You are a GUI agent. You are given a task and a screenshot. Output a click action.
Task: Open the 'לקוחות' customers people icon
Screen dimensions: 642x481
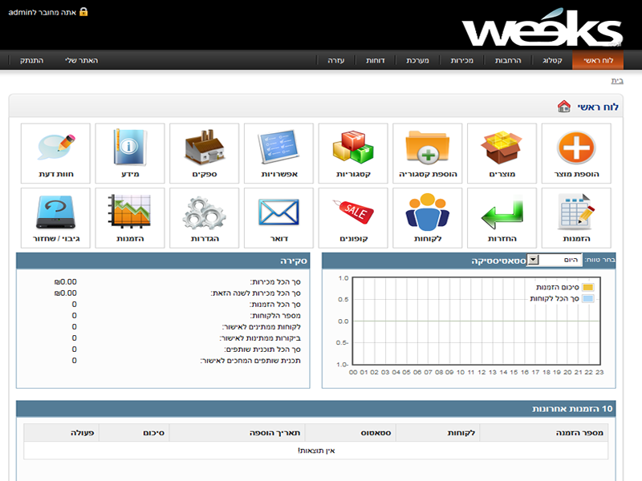(428, 212)
